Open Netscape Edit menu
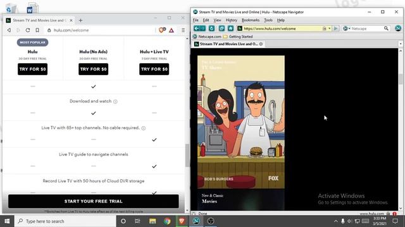 (206, 20)
